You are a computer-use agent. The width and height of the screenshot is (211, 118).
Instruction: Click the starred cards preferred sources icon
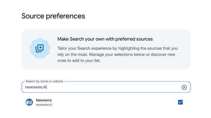click(39, 48)
